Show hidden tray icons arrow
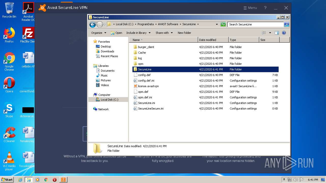326x183 pixels. (x=284, y=180)
